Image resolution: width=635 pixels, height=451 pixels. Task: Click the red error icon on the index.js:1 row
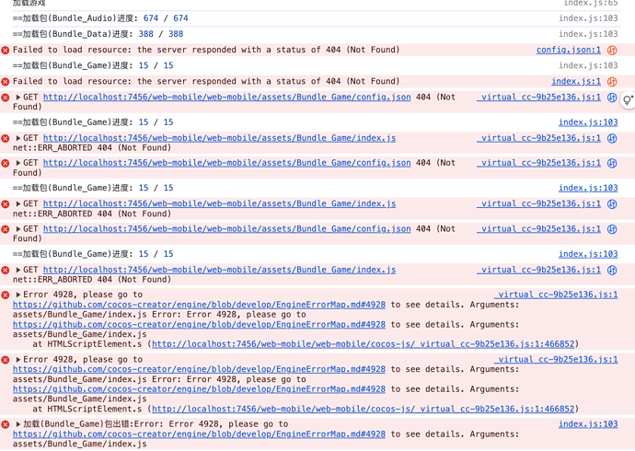(6, 82)
